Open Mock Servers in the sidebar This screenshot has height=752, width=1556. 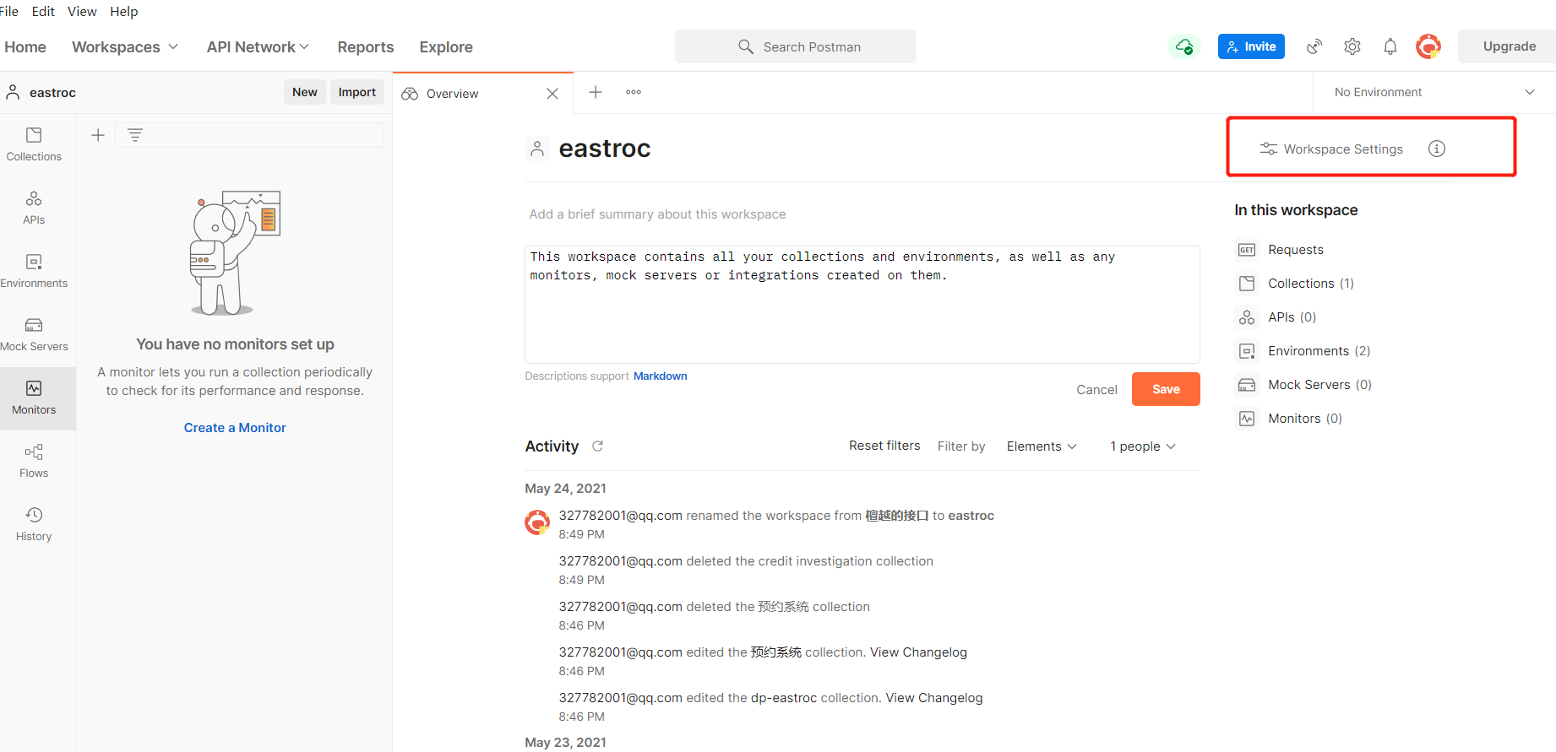(x=34, y=334)
